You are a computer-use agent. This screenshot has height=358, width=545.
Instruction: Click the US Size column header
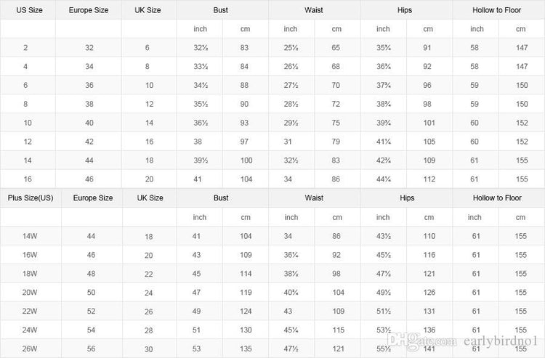[x=29, y=10]
